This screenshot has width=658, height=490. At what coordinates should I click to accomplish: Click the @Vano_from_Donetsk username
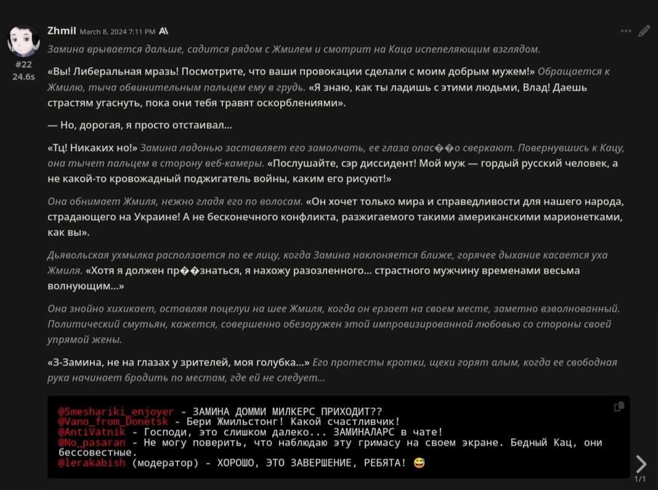point(113,422)
